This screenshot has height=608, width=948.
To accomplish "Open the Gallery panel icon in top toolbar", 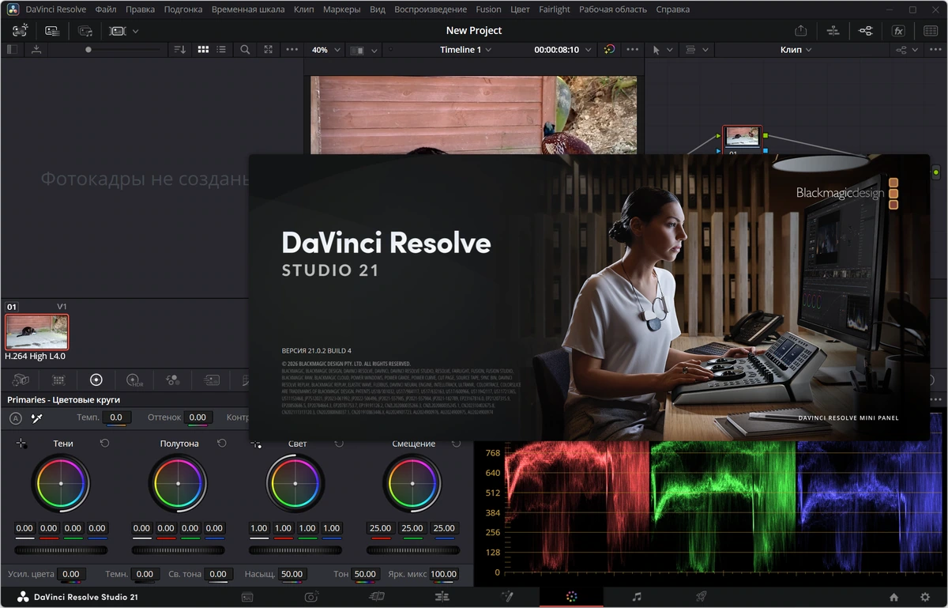I will tap(21, 31).
